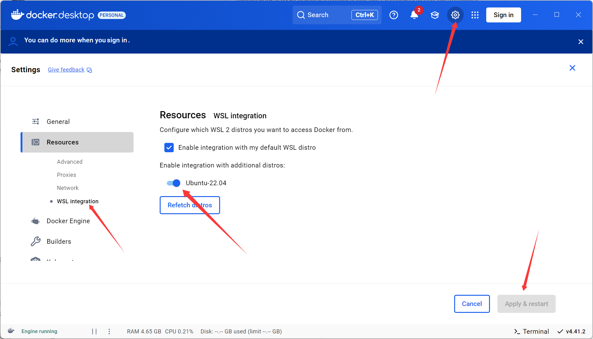Pause the Docker engine
This screenshot has width=593, height=339.
(x=94, y=331)
